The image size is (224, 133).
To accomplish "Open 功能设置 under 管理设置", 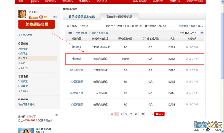I will coord(23,81).
